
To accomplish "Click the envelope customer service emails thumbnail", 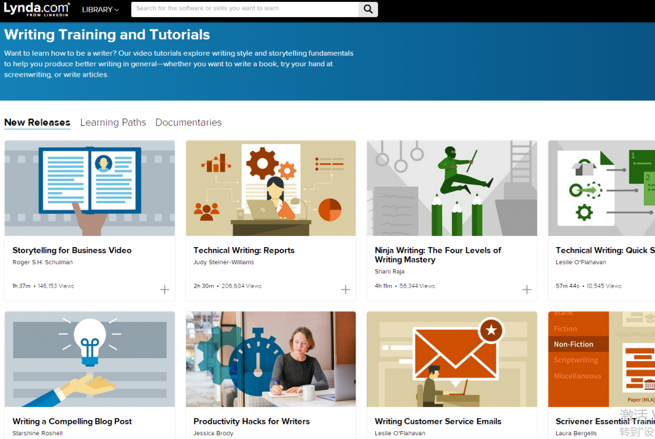I will (x=451, y=359).
